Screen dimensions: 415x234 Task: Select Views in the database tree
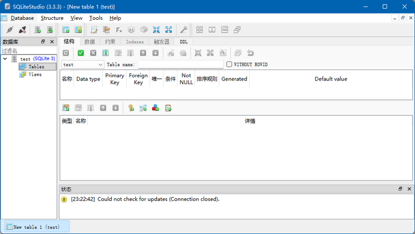tap(31, 75)
